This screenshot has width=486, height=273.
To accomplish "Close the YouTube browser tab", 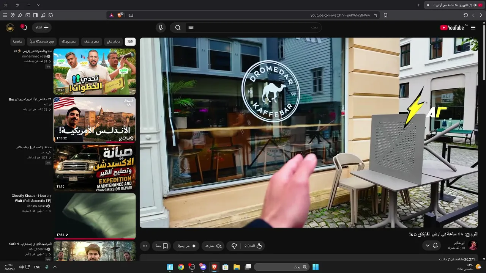I will [428, 5].
